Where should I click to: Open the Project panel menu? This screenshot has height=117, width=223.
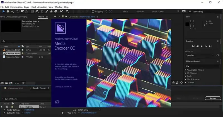[47, 17]
